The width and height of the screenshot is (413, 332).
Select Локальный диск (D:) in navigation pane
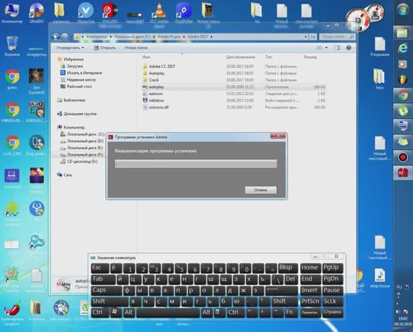[x=82, y=141]
